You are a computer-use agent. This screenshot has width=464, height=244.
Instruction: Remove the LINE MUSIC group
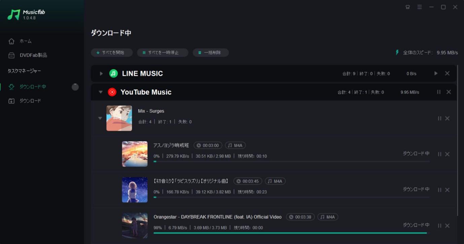(447, 73)
